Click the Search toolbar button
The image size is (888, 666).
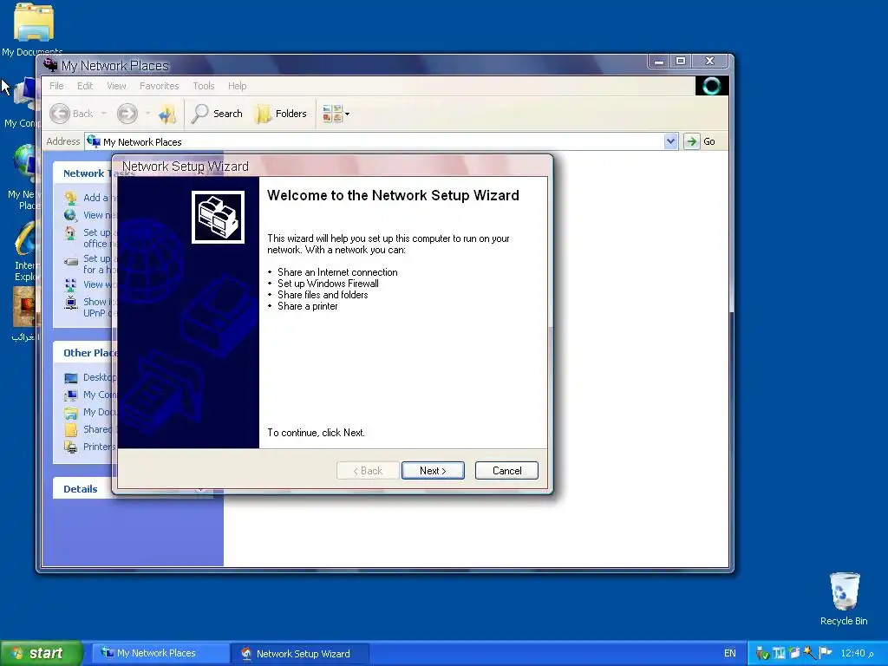point(217,114)
